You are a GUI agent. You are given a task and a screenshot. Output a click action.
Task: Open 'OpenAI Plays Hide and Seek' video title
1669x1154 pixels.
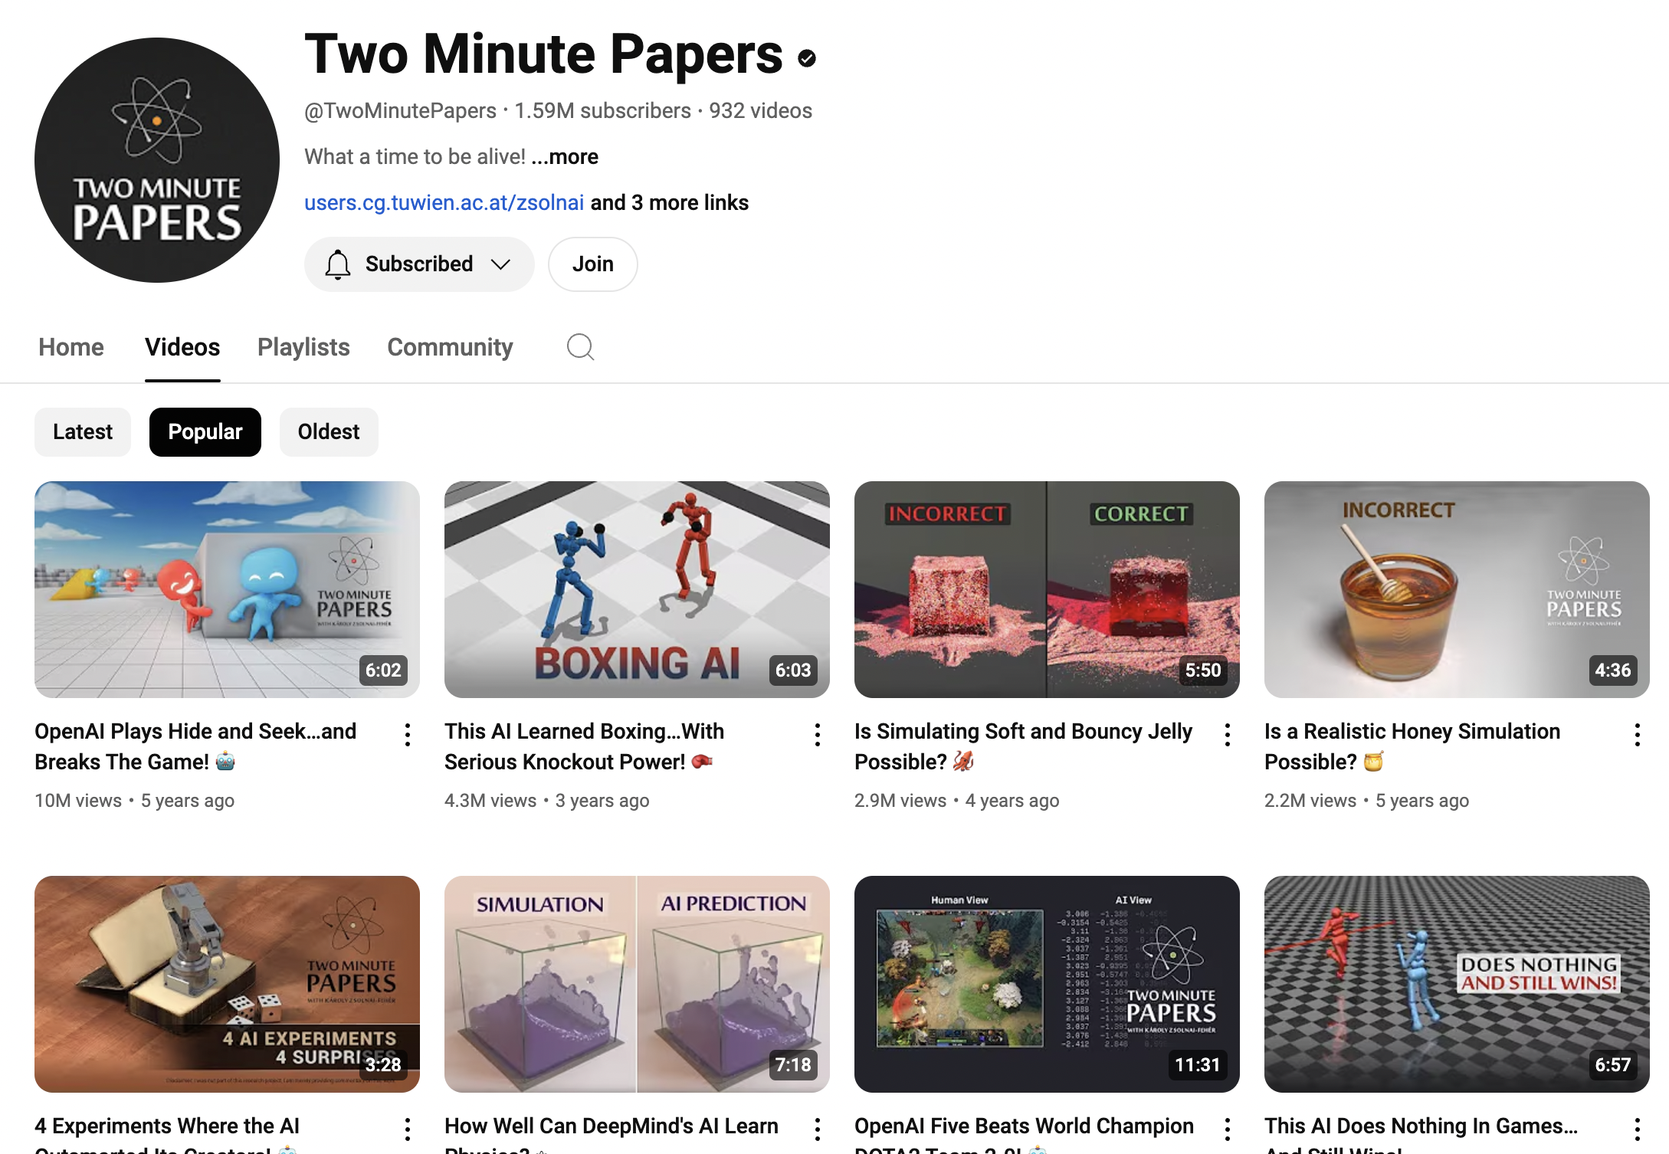195,746
